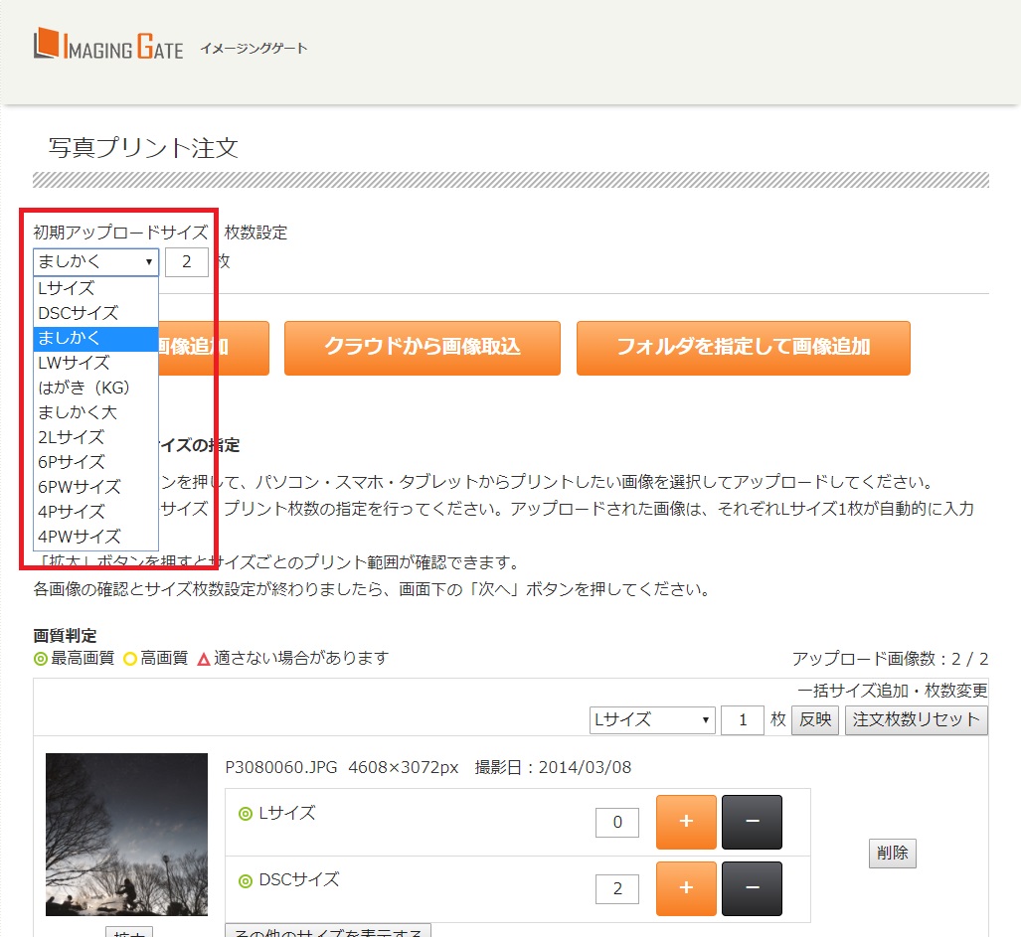Click the green quality icon beside Lサイズ
The image size is (1021, 937).
[246, 814]
